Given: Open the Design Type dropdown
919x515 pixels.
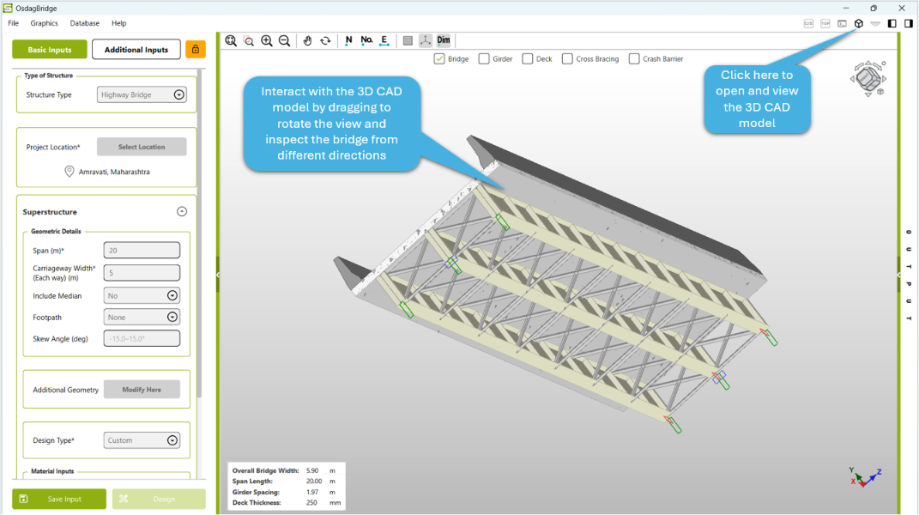Looking at the screenshot, I should 142,440.
